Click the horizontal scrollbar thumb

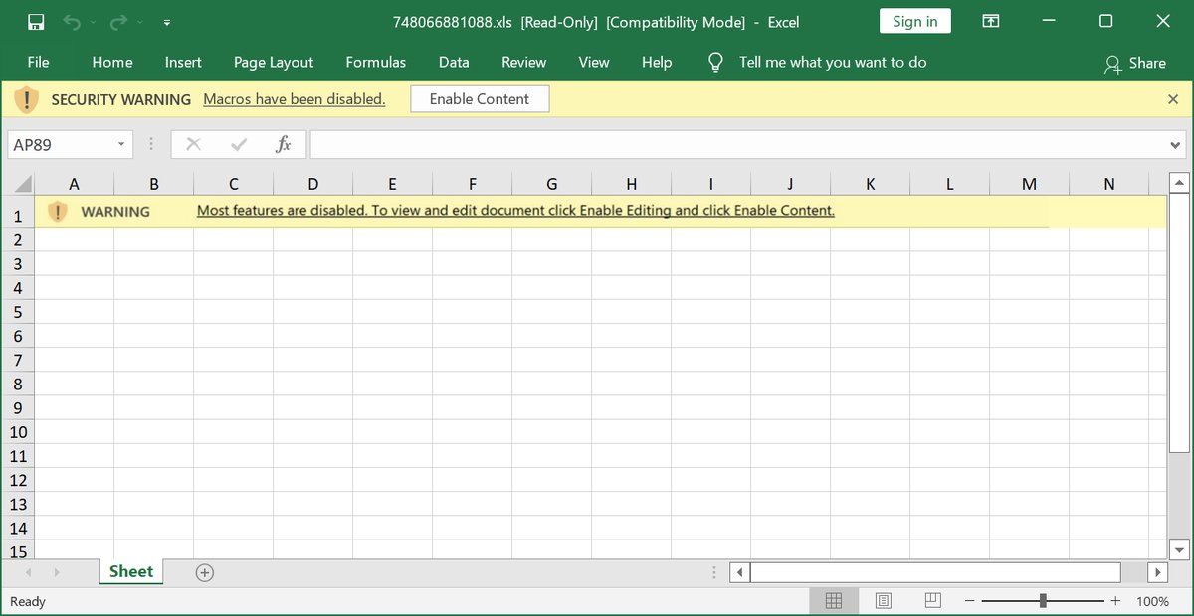tap(935, 572)
